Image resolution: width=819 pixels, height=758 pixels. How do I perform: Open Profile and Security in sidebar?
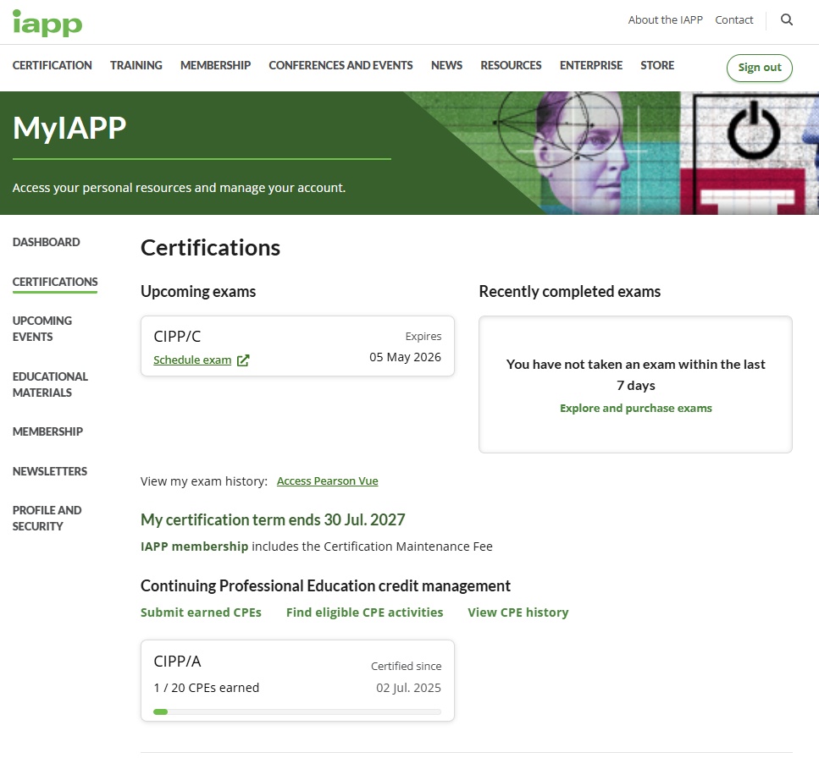click(x=47, y=518)
